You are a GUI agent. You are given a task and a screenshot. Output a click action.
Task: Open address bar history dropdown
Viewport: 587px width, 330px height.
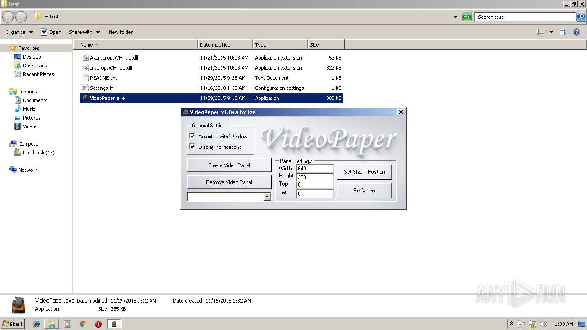[x=455, y=17]
